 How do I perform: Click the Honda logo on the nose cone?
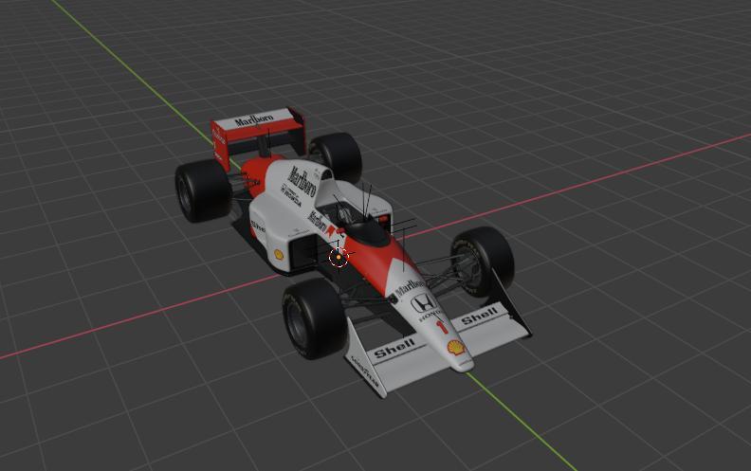[x=424, y=303]
